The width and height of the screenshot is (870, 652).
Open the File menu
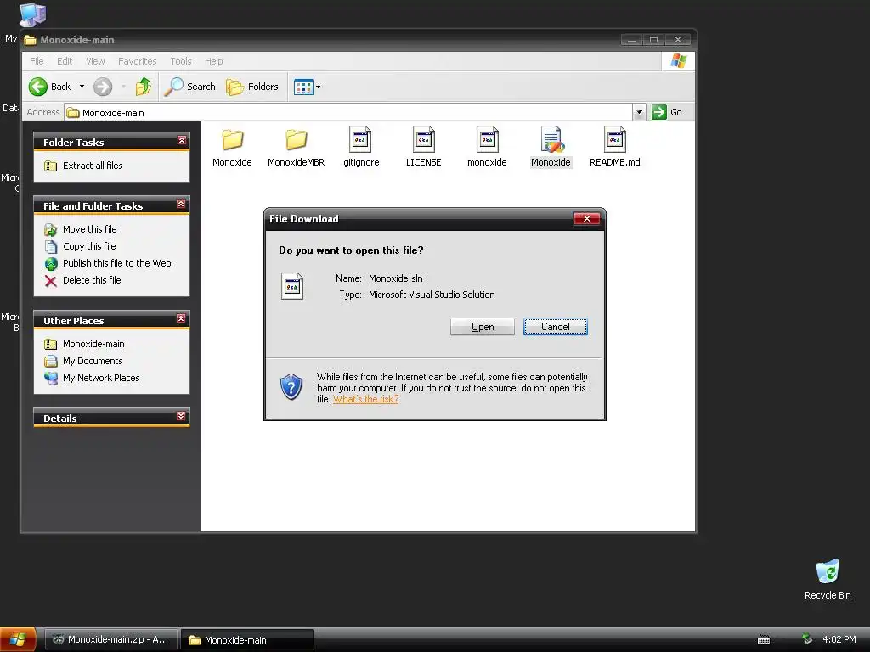click(x=37, y=61)
